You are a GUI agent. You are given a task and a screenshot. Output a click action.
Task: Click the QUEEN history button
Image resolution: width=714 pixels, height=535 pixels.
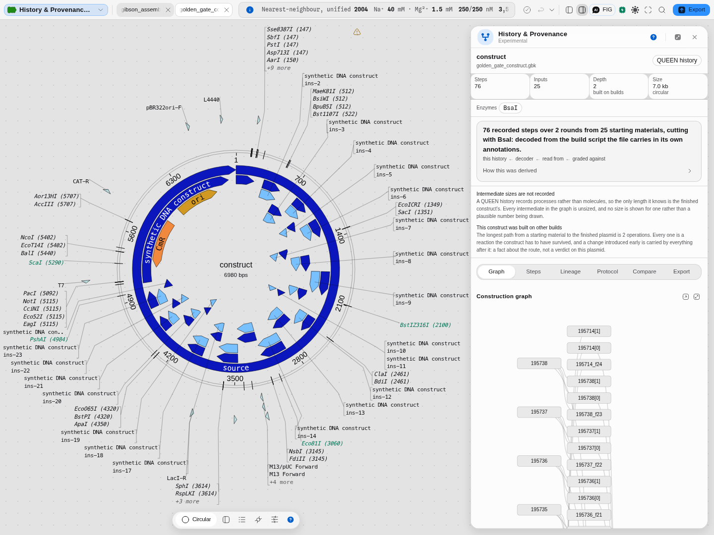[x=677, y=60]
